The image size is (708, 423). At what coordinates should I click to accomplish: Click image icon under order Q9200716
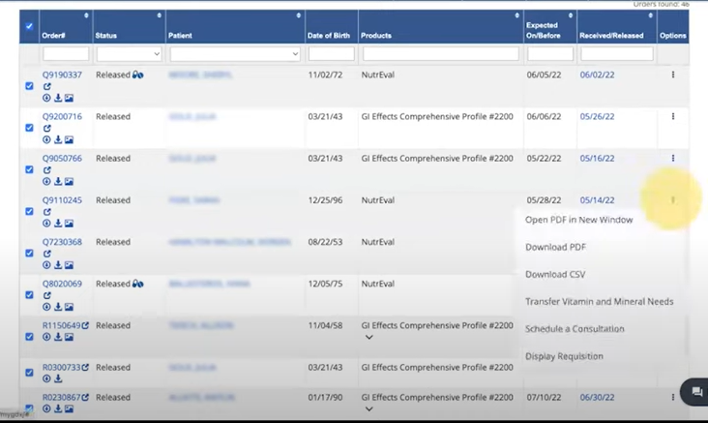(x=69, y=139)
